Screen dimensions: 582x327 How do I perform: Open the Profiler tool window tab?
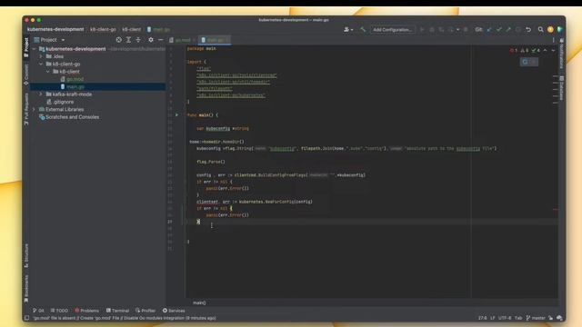[145, 311]
